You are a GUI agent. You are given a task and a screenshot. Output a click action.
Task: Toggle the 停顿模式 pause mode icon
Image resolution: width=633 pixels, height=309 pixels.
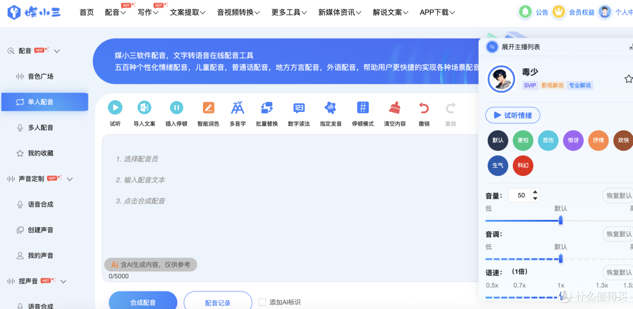363,107
